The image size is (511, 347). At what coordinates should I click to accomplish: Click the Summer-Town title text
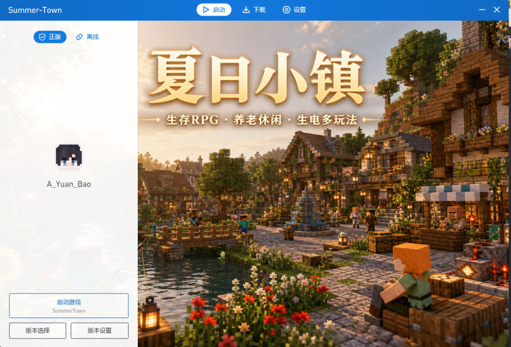pyautogui.click(x=35, y=10)
